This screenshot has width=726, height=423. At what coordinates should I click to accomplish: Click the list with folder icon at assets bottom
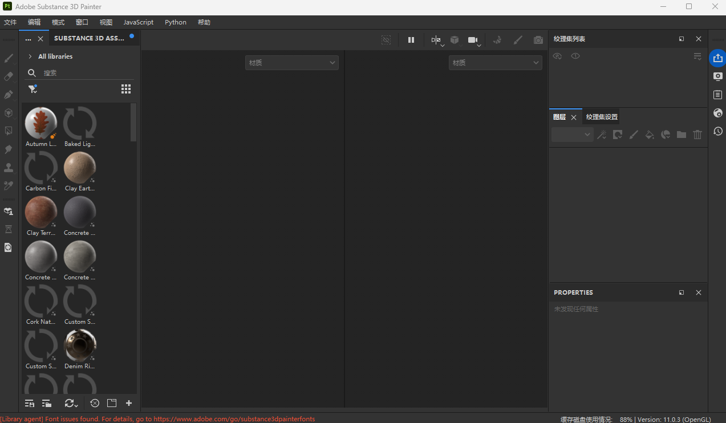[47, 403]
